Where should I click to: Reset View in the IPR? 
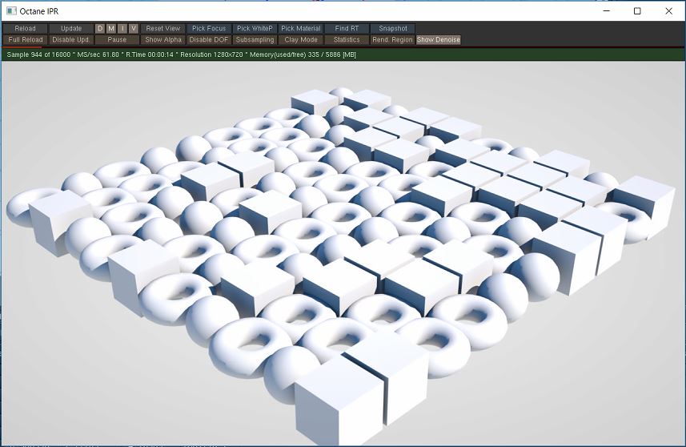(x=163, y=29)
